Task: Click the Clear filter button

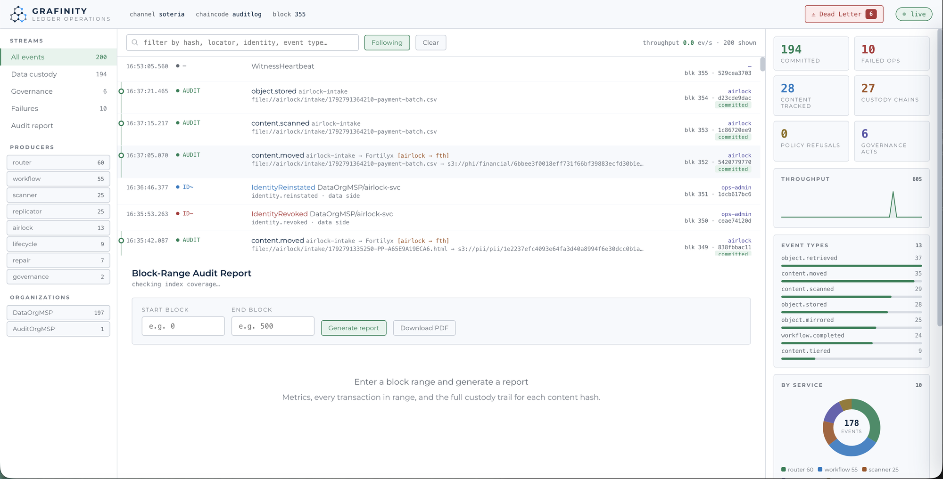Action: (x=430, y=42)
